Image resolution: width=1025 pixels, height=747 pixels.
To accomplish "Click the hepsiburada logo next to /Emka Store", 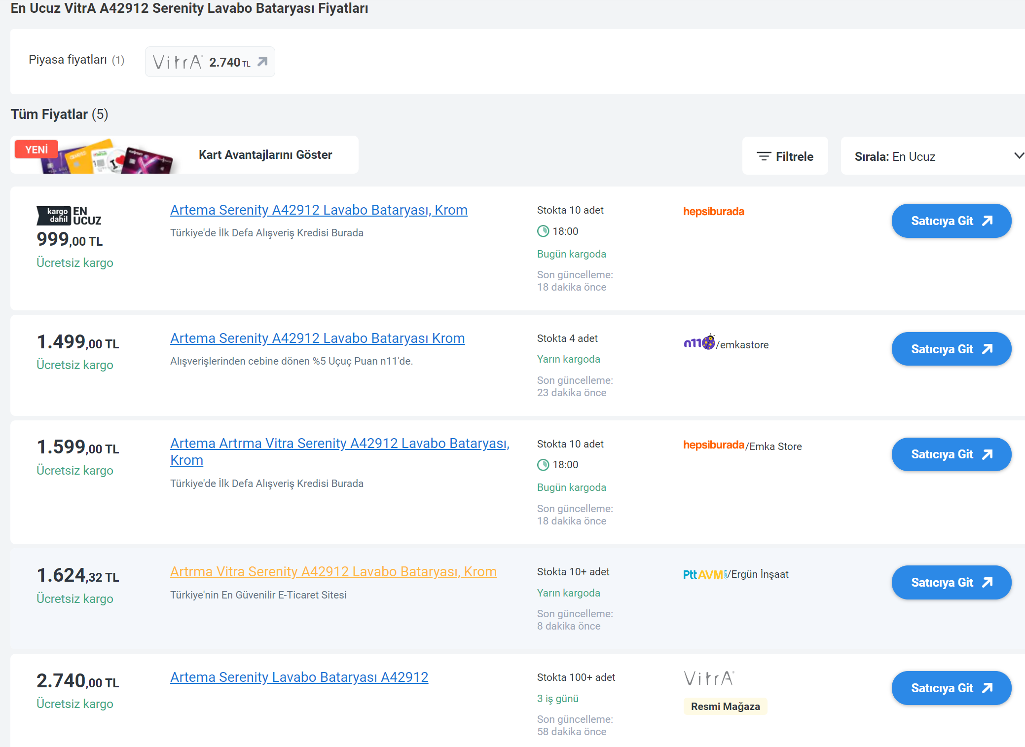I will [713, 445].
